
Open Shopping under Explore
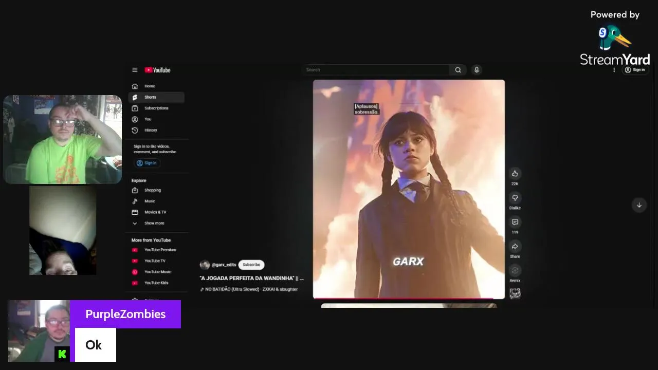[x=156, y=190]
